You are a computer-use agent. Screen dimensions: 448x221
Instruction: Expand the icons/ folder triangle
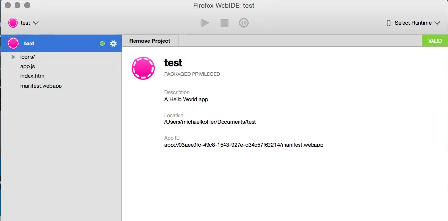pyautogui.click(x=13, y=57)
